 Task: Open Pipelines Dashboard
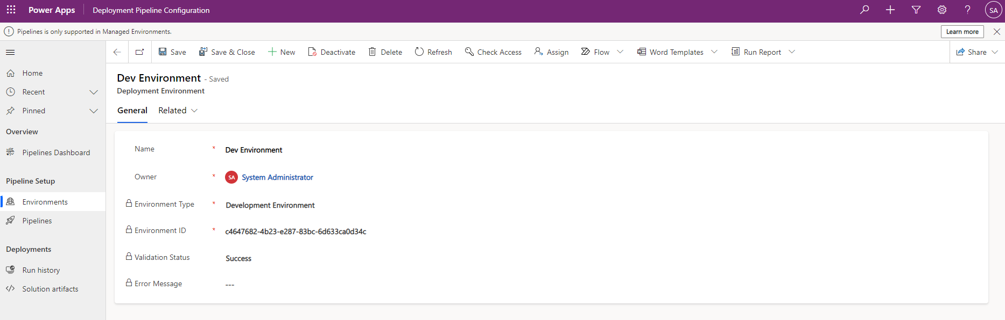(x=53, y=152)
